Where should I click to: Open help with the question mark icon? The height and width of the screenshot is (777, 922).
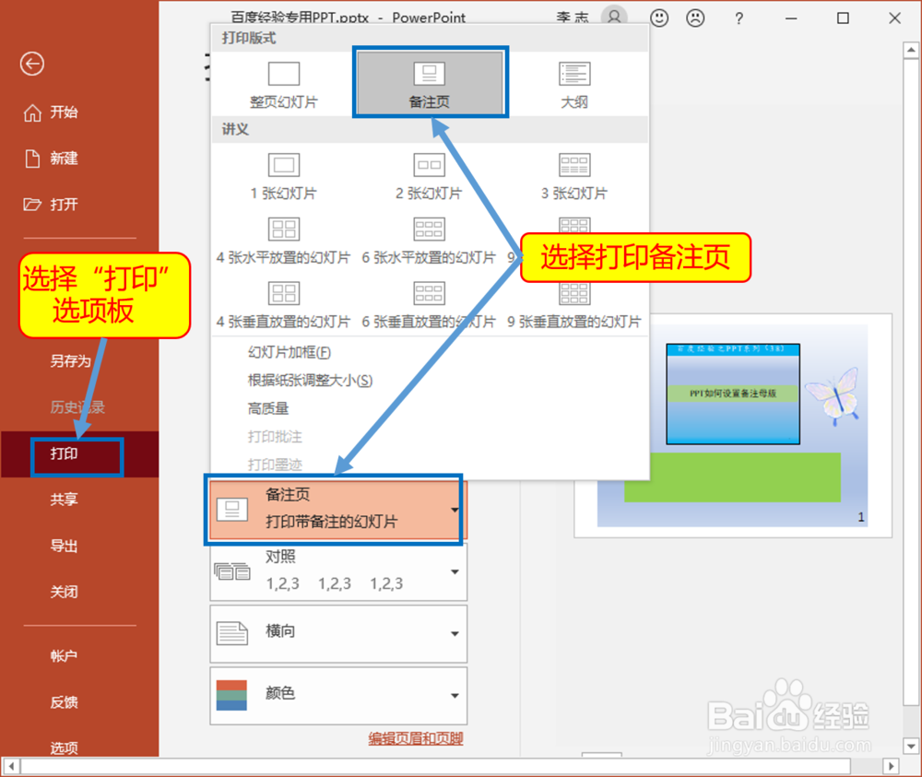pos(739,18)
